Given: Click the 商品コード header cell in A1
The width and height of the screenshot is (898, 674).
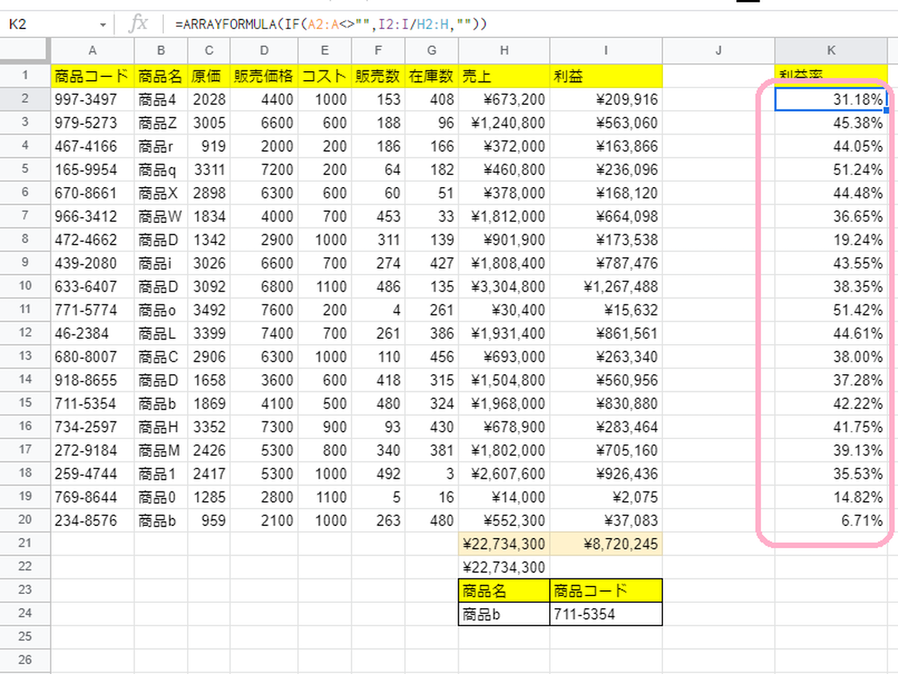Looking at the screenshot, I should (93, 76).
